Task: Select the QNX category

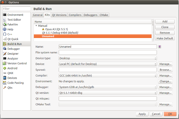Action: 17,73
